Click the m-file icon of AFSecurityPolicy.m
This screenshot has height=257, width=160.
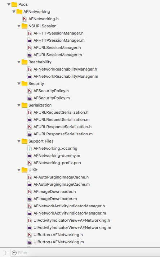coord(30,98)
